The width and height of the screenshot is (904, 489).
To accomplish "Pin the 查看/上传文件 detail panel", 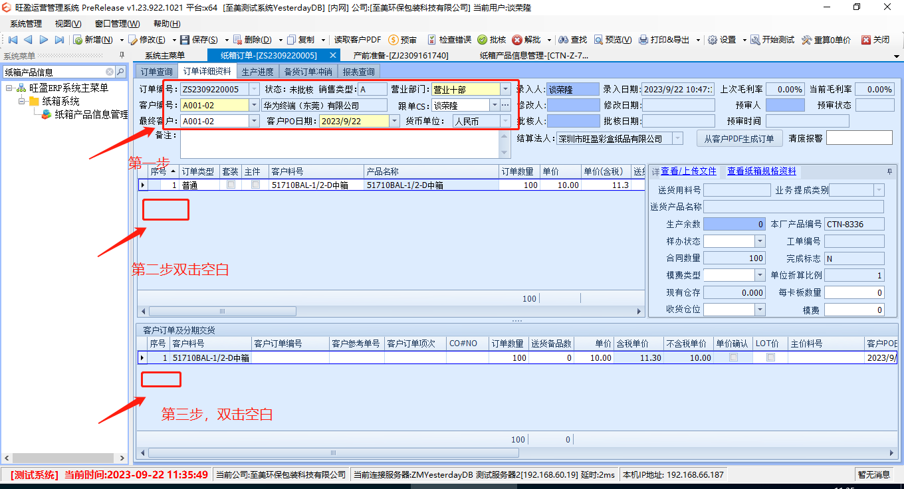I will tap(889, 171).
